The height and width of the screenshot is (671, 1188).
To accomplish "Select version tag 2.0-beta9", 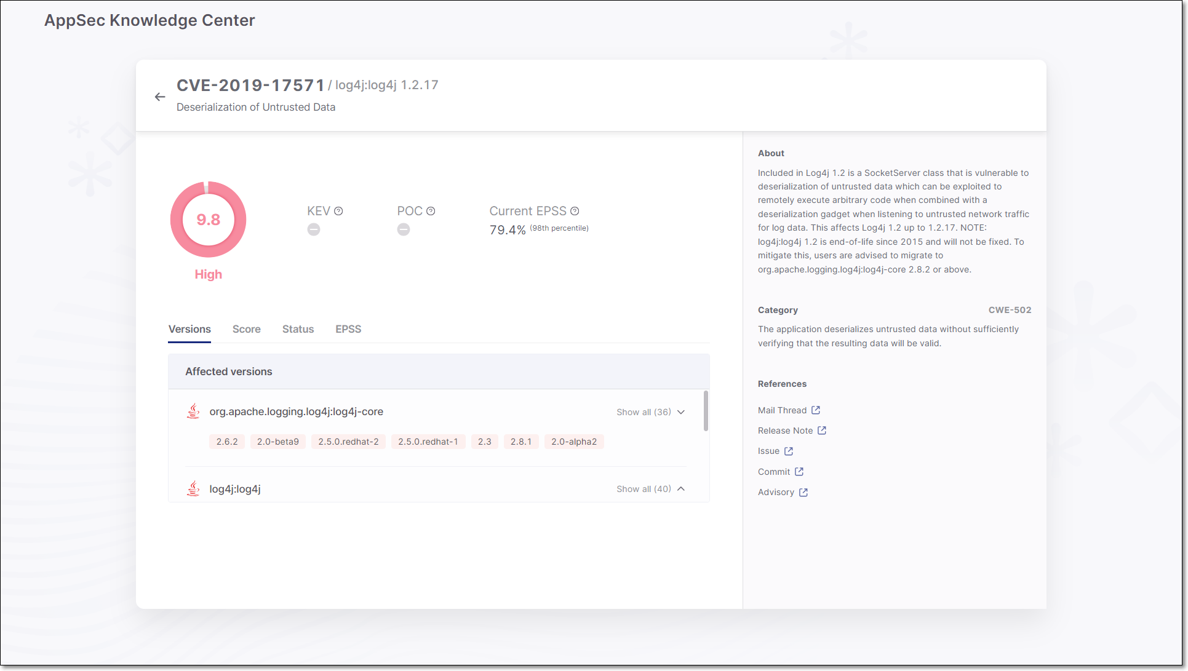I will point(278,442).
